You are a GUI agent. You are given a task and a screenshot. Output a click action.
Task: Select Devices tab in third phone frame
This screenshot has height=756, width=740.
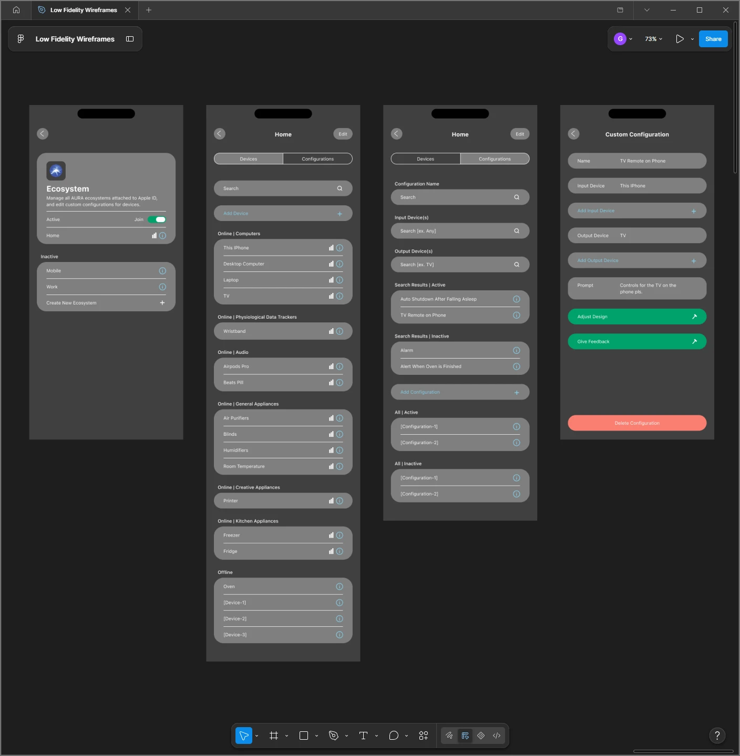(426, 159)
